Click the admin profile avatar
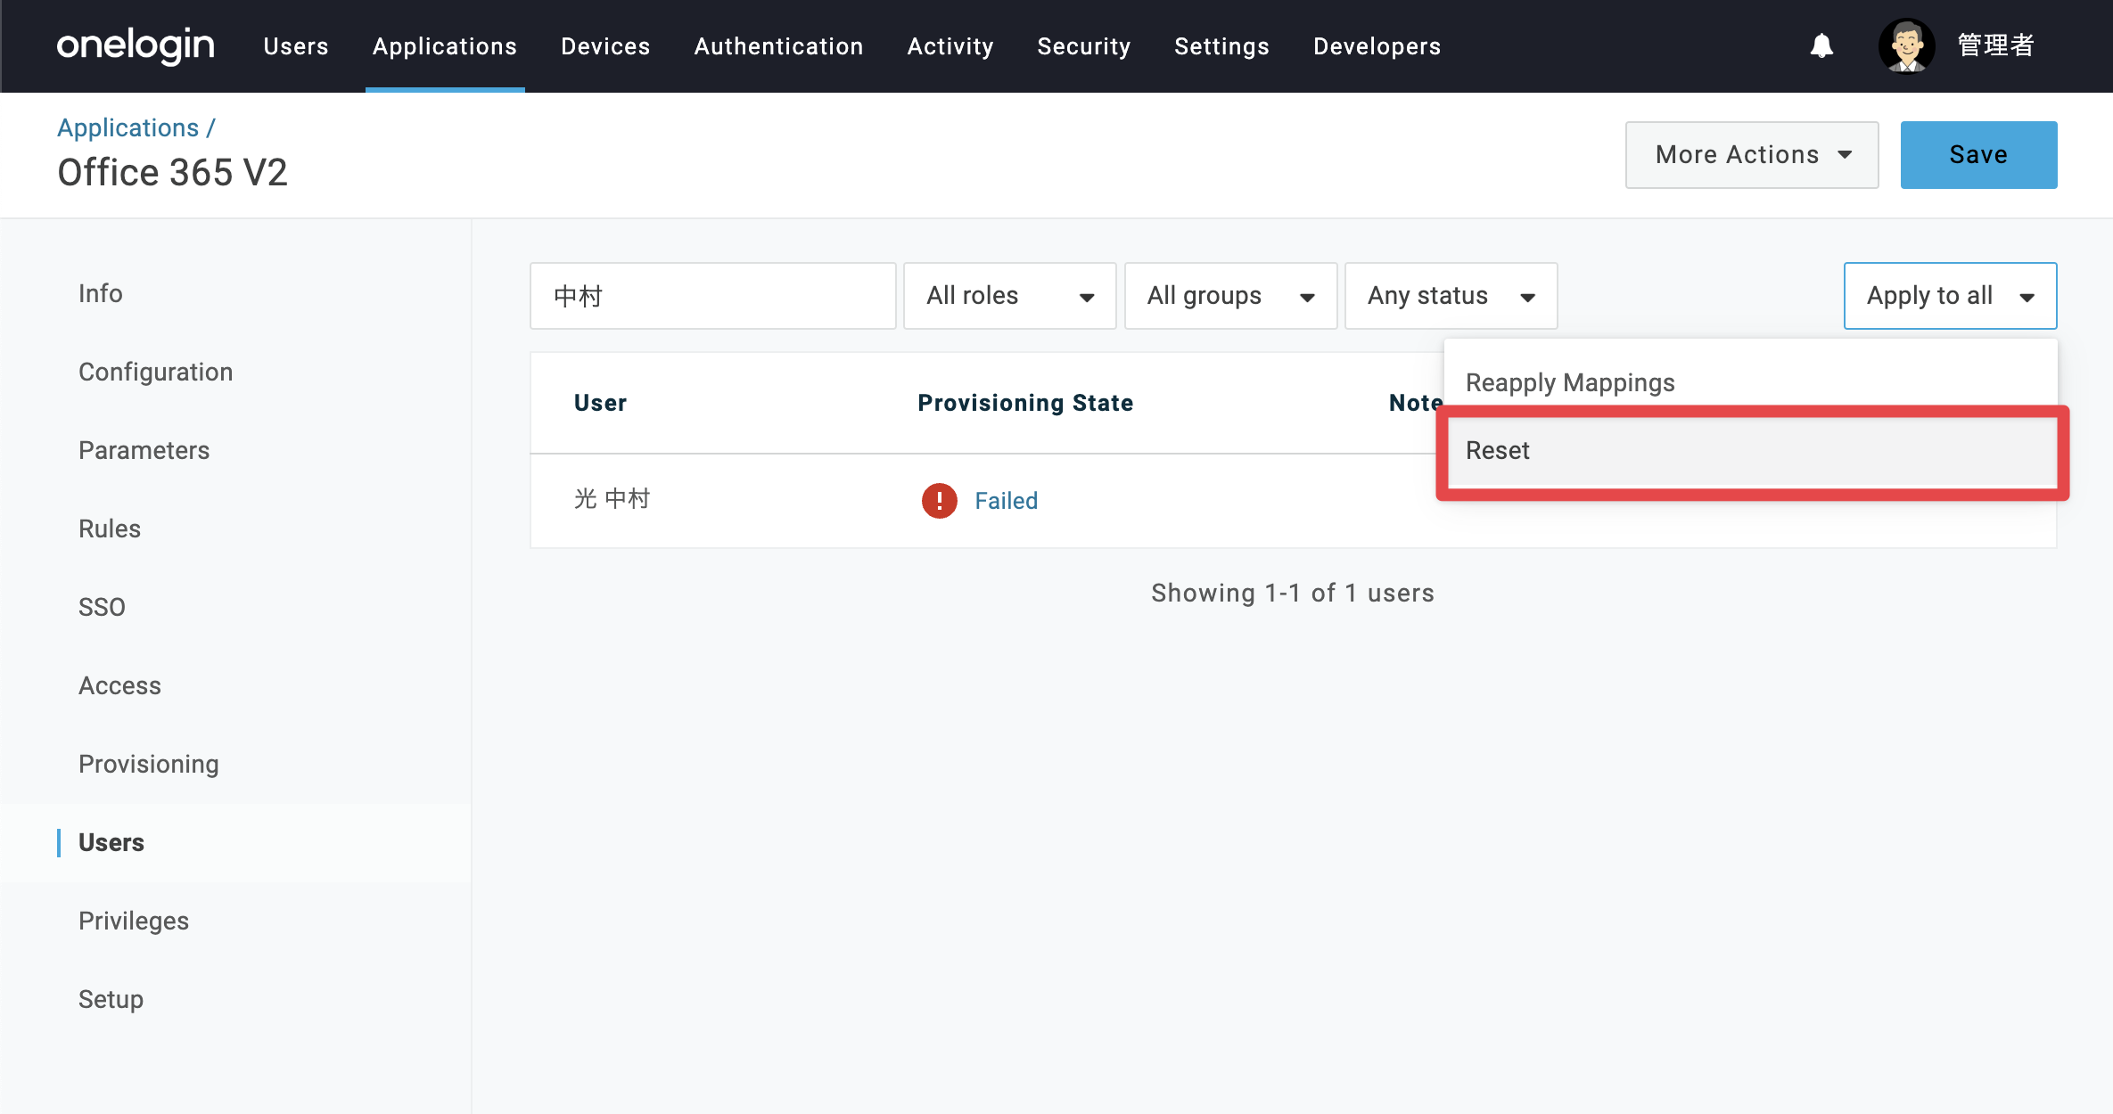Screen dimensions: 2113x1114 pyautogui.click(x=1906, y=45)
